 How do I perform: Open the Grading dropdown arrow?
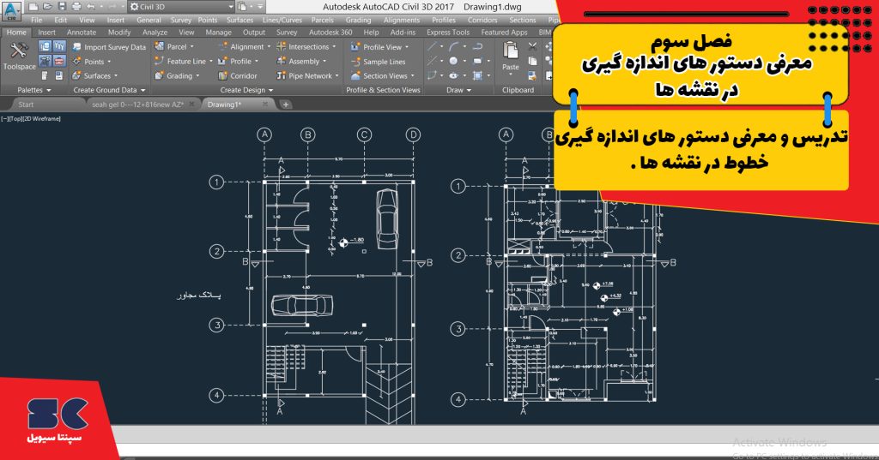[x=198, y=75]
